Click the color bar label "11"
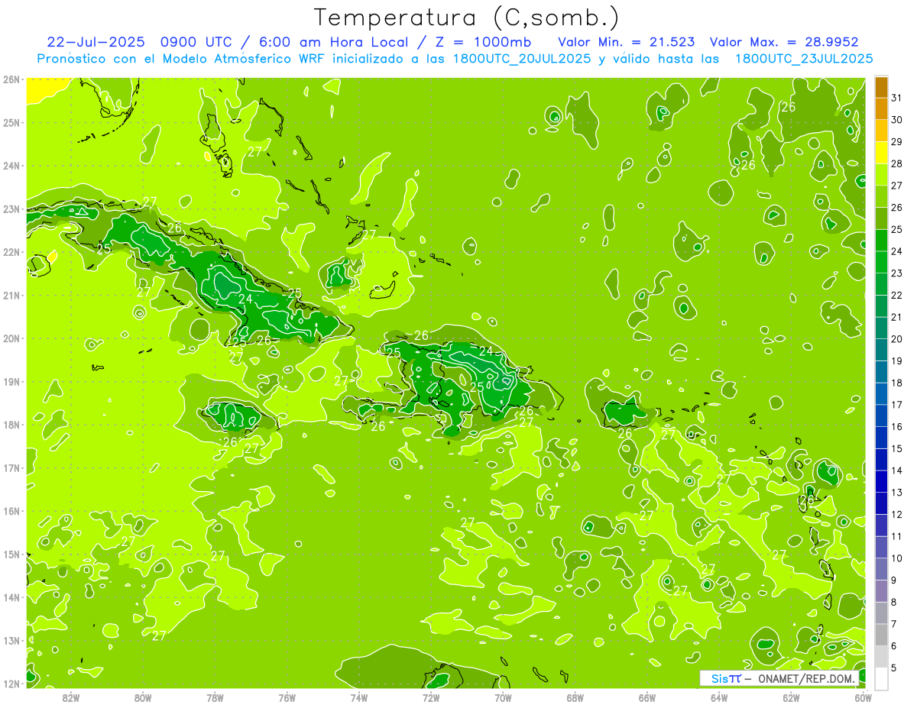Image resolution: width=917 pixels, height=708 pixels. click(896, 537)
